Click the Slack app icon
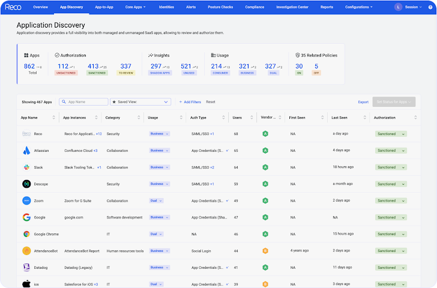This screenshot has height=288, width=437. (x=26, y=167)
